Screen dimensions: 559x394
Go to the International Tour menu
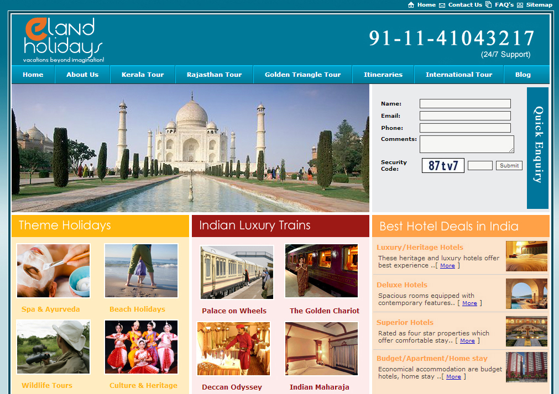click(458, 75)
